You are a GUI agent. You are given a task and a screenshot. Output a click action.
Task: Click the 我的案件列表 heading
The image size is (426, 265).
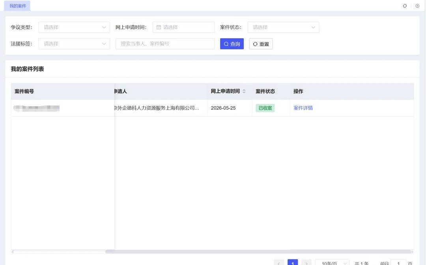click(27, 69)
